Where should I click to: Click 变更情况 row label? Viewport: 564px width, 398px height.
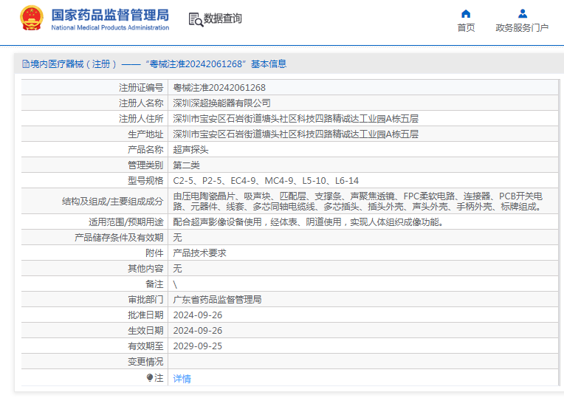[145, 362]
